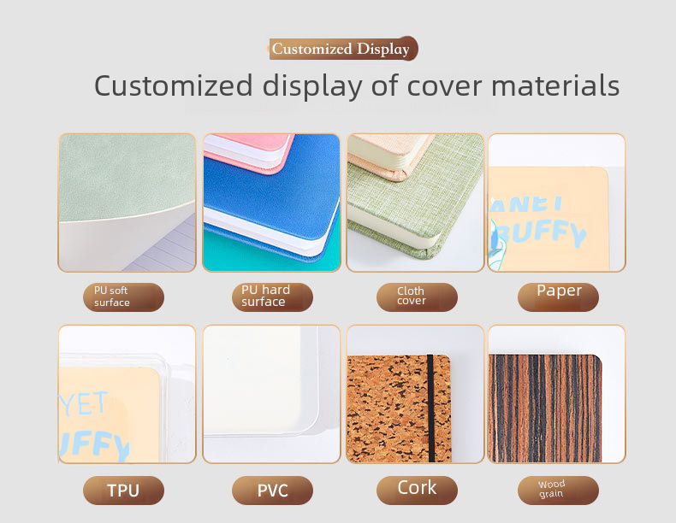Select the blue PU hard surface notebook image
Screen dimensions: 676x523
click(271, 203)
